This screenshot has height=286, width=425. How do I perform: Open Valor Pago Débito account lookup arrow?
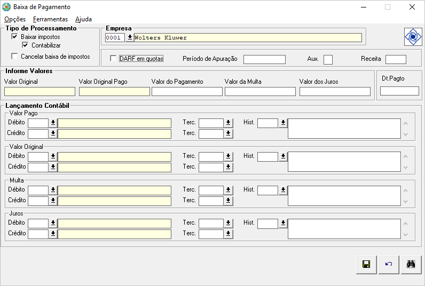[x=53, y=123]
